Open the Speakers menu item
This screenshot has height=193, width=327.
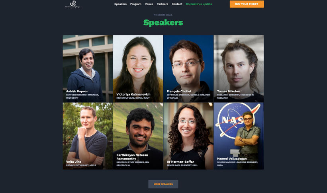120,4
